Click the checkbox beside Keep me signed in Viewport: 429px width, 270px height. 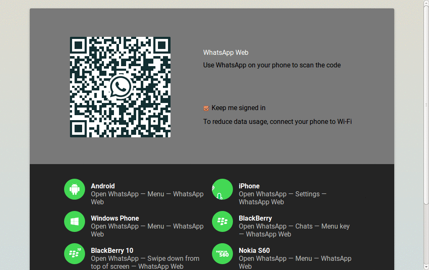[x=206, y=108]
